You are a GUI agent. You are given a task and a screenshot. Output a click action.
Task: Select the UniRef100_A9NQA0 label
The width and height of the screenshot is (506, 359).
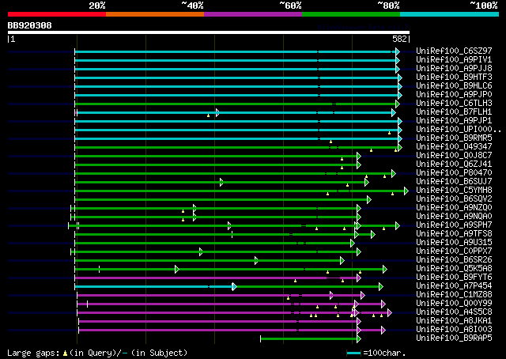(x=454, y=217)
